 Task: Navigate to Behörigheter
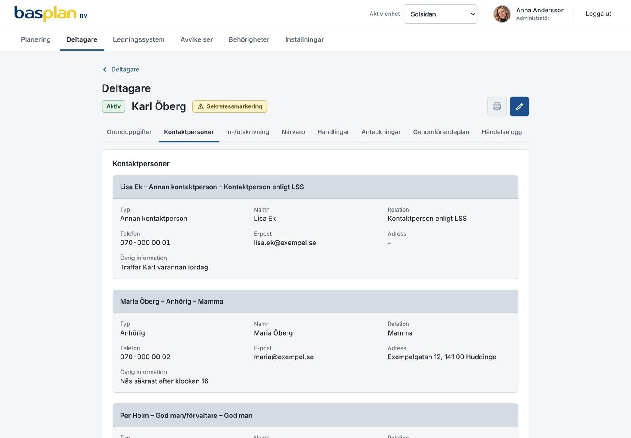(249, 39)
